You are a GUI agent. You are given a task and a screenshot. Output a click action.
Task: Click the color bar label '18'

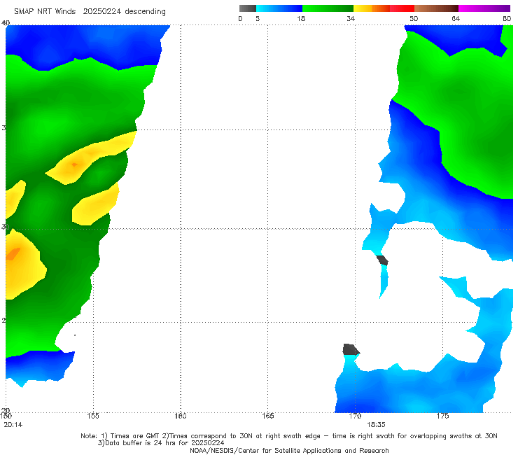(301, 18)
